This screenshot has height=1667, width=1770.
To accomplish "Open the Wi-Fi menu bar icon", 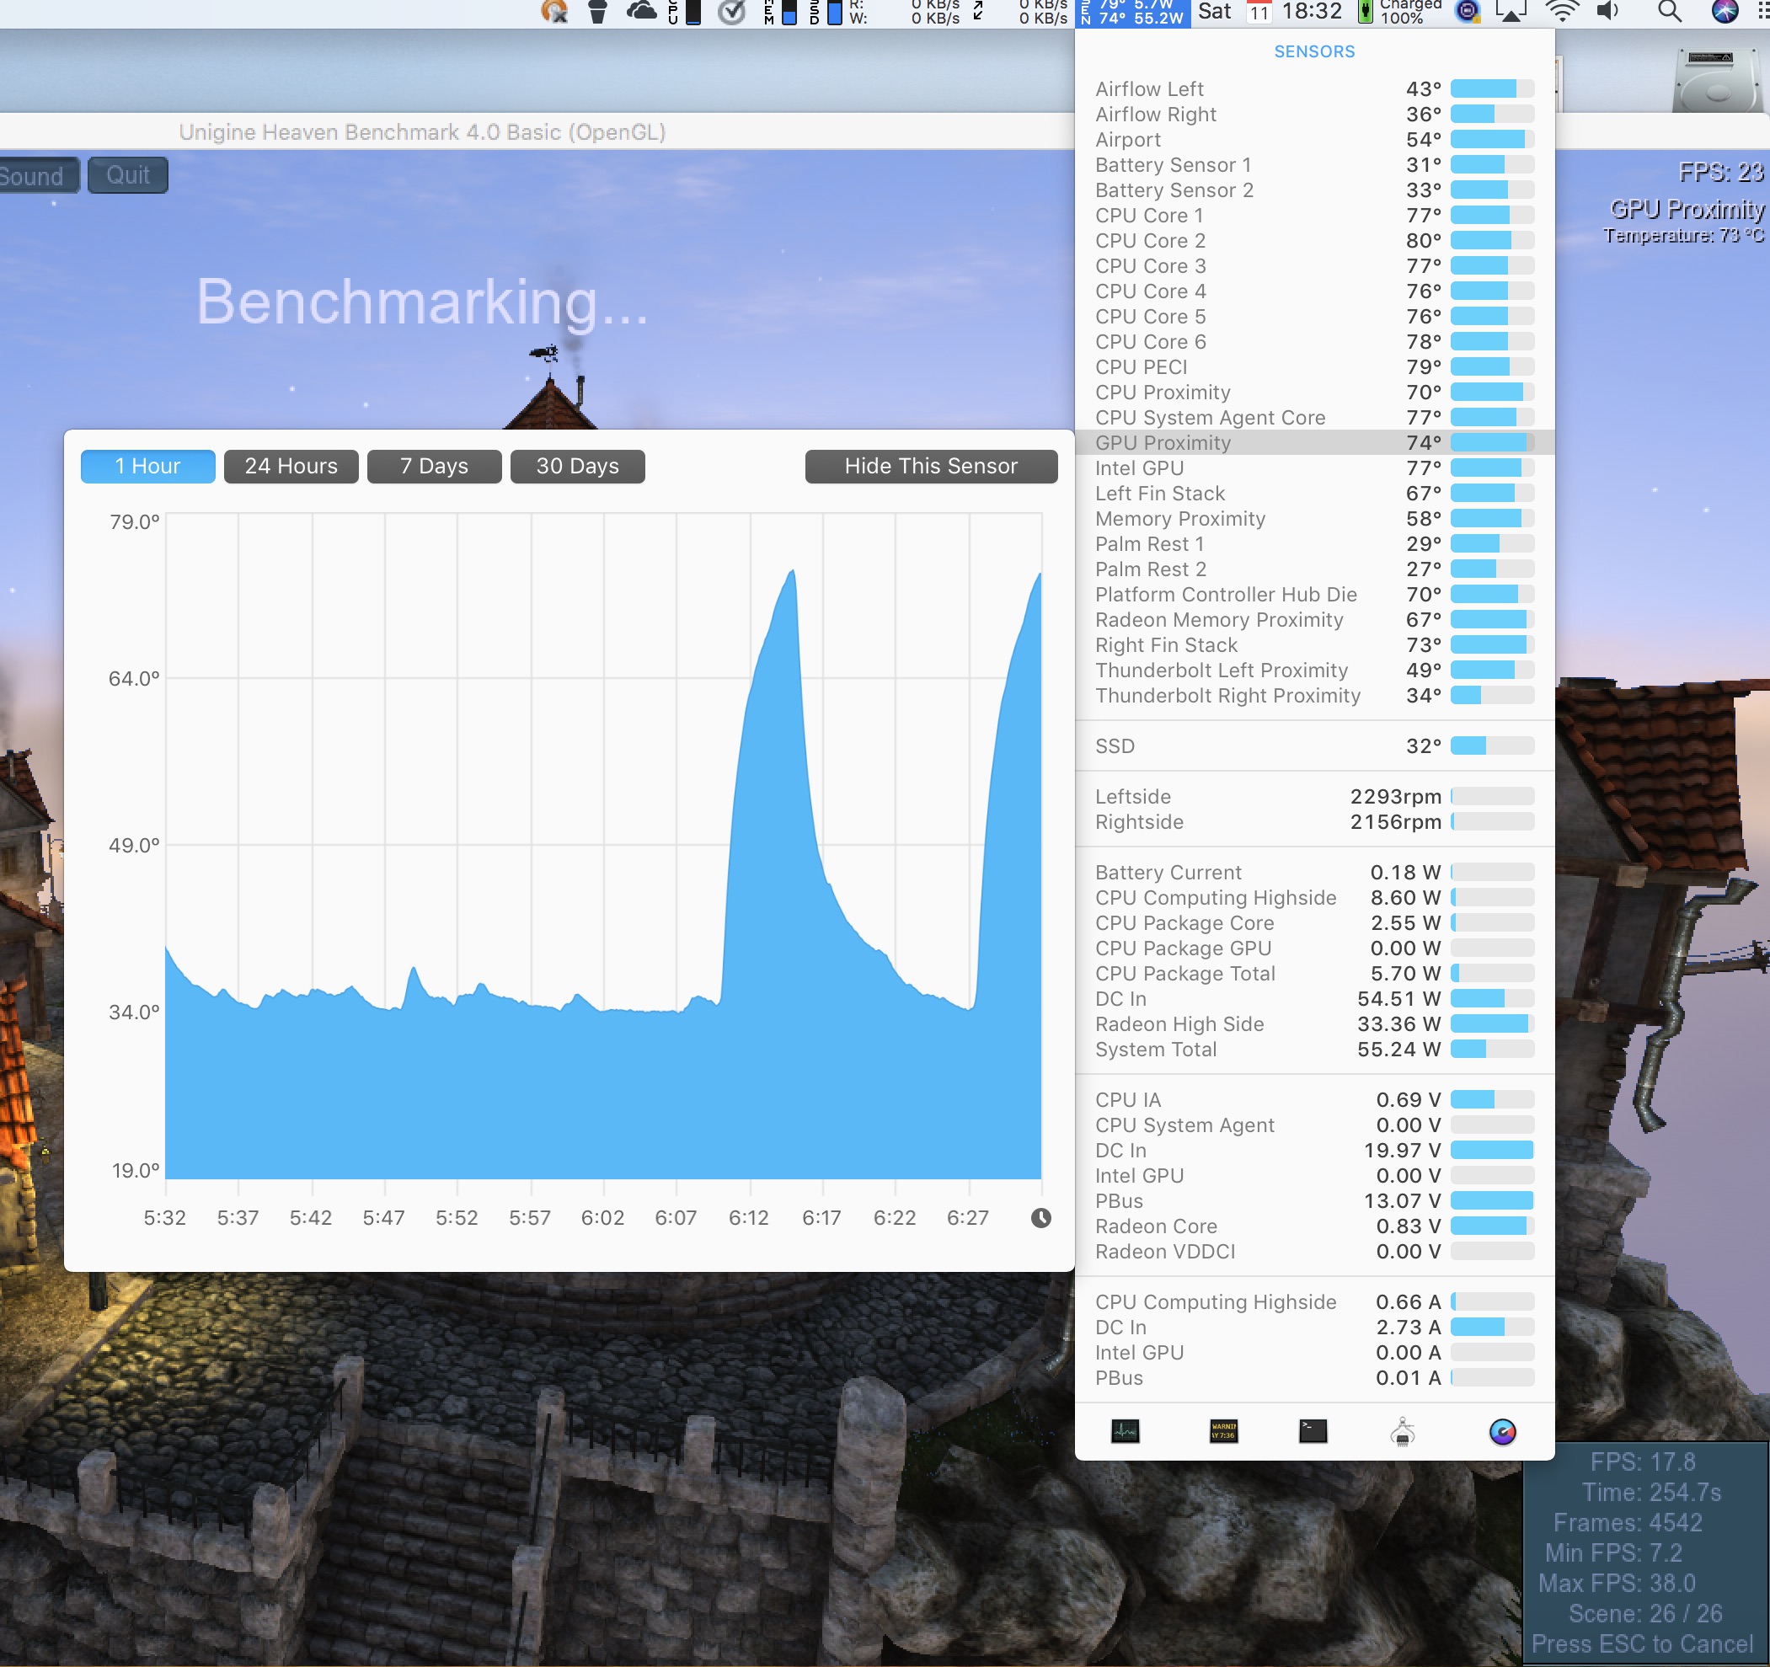I will [1562, 12].
